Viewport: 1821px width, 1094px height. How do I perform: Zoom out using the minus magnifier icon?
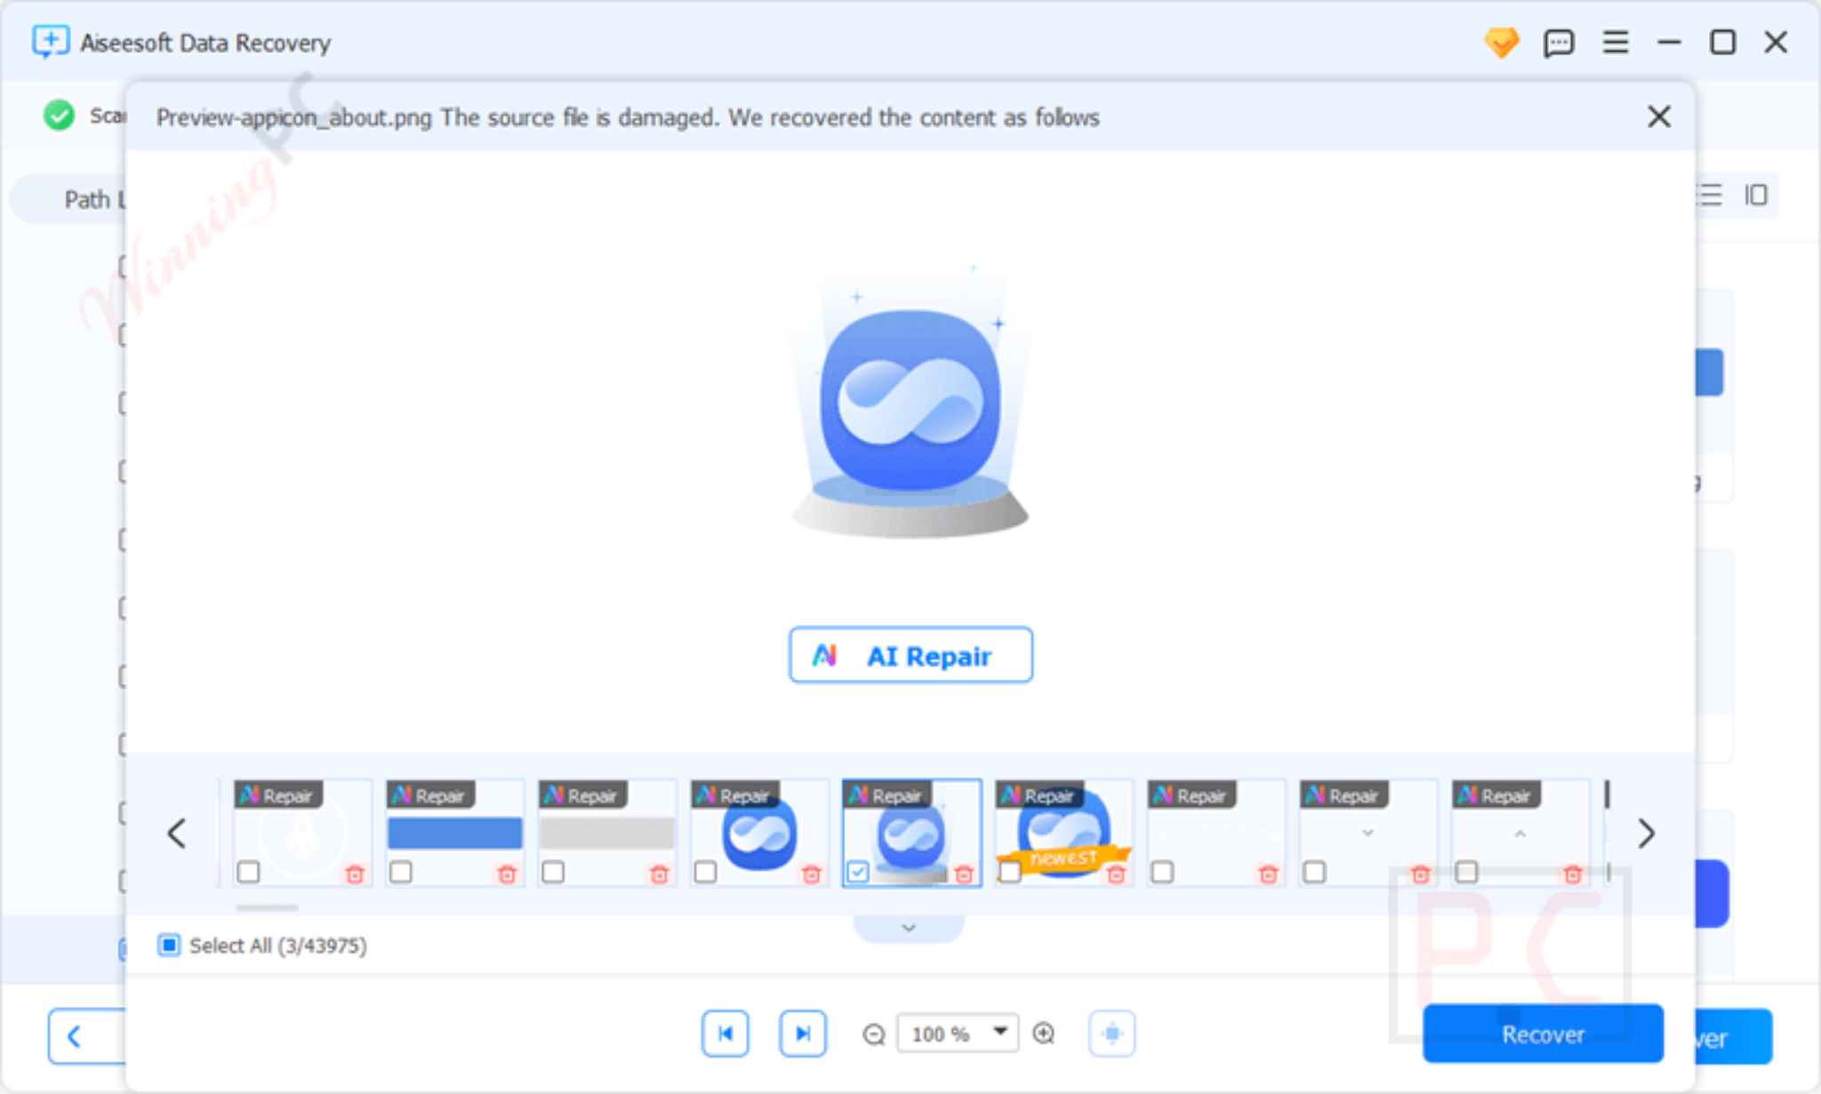click(x=874, y=1033)
